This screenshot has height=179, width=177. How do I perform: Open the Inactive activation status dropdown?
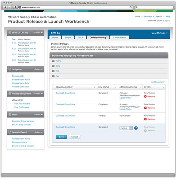click(x=126, y=128)
